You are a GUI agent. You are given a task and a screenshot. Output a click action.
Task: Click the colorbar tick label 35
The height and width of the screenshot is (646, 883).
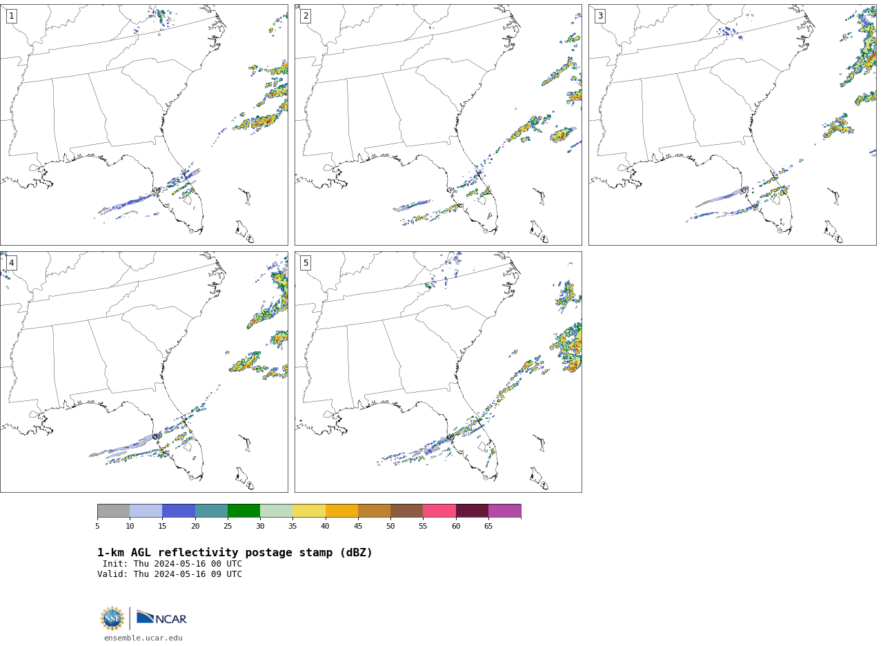pyautogui.click(x=292, y=527)
